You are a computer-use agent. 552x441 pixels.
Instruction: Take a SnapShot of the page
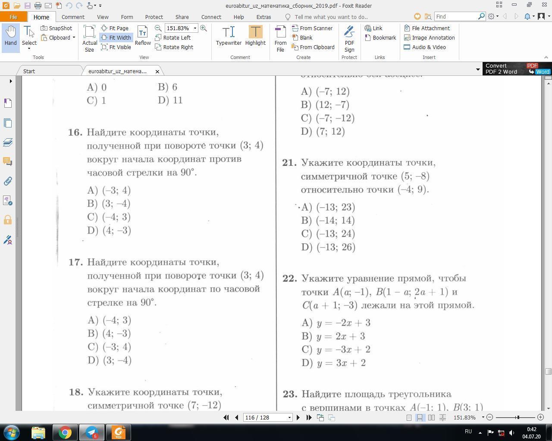point(56,28)
